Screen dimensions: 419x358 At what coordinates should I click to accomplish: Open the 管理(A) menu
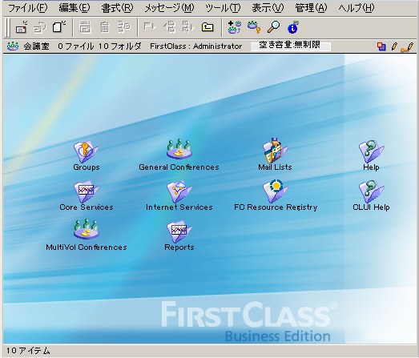[311, 8]
